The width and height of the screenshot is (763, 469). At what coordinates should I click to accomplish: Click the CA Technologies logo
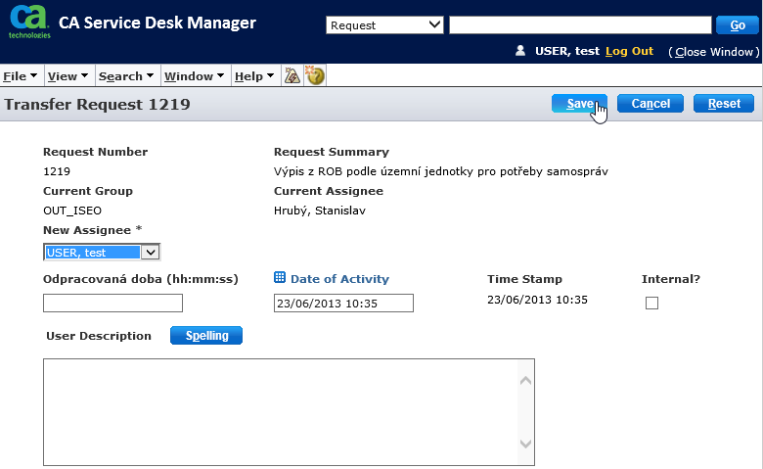(x=29, y=22)
